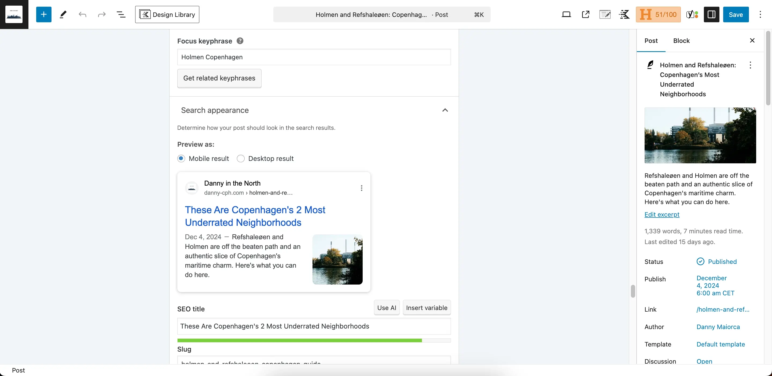The image size is (772, 376).
Task: Change Discussion setting Open
Action: [x=704, y=361]
